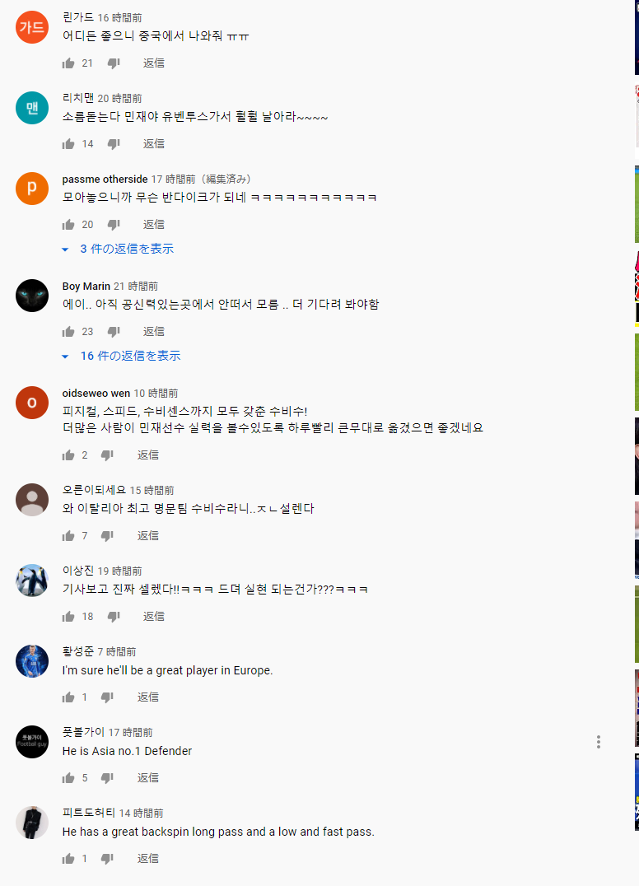Image resolution: width=639 pixels, height=886 pixels.
Task: Like the Asia no.1 Defender comment
Action: tap(68, 778)
